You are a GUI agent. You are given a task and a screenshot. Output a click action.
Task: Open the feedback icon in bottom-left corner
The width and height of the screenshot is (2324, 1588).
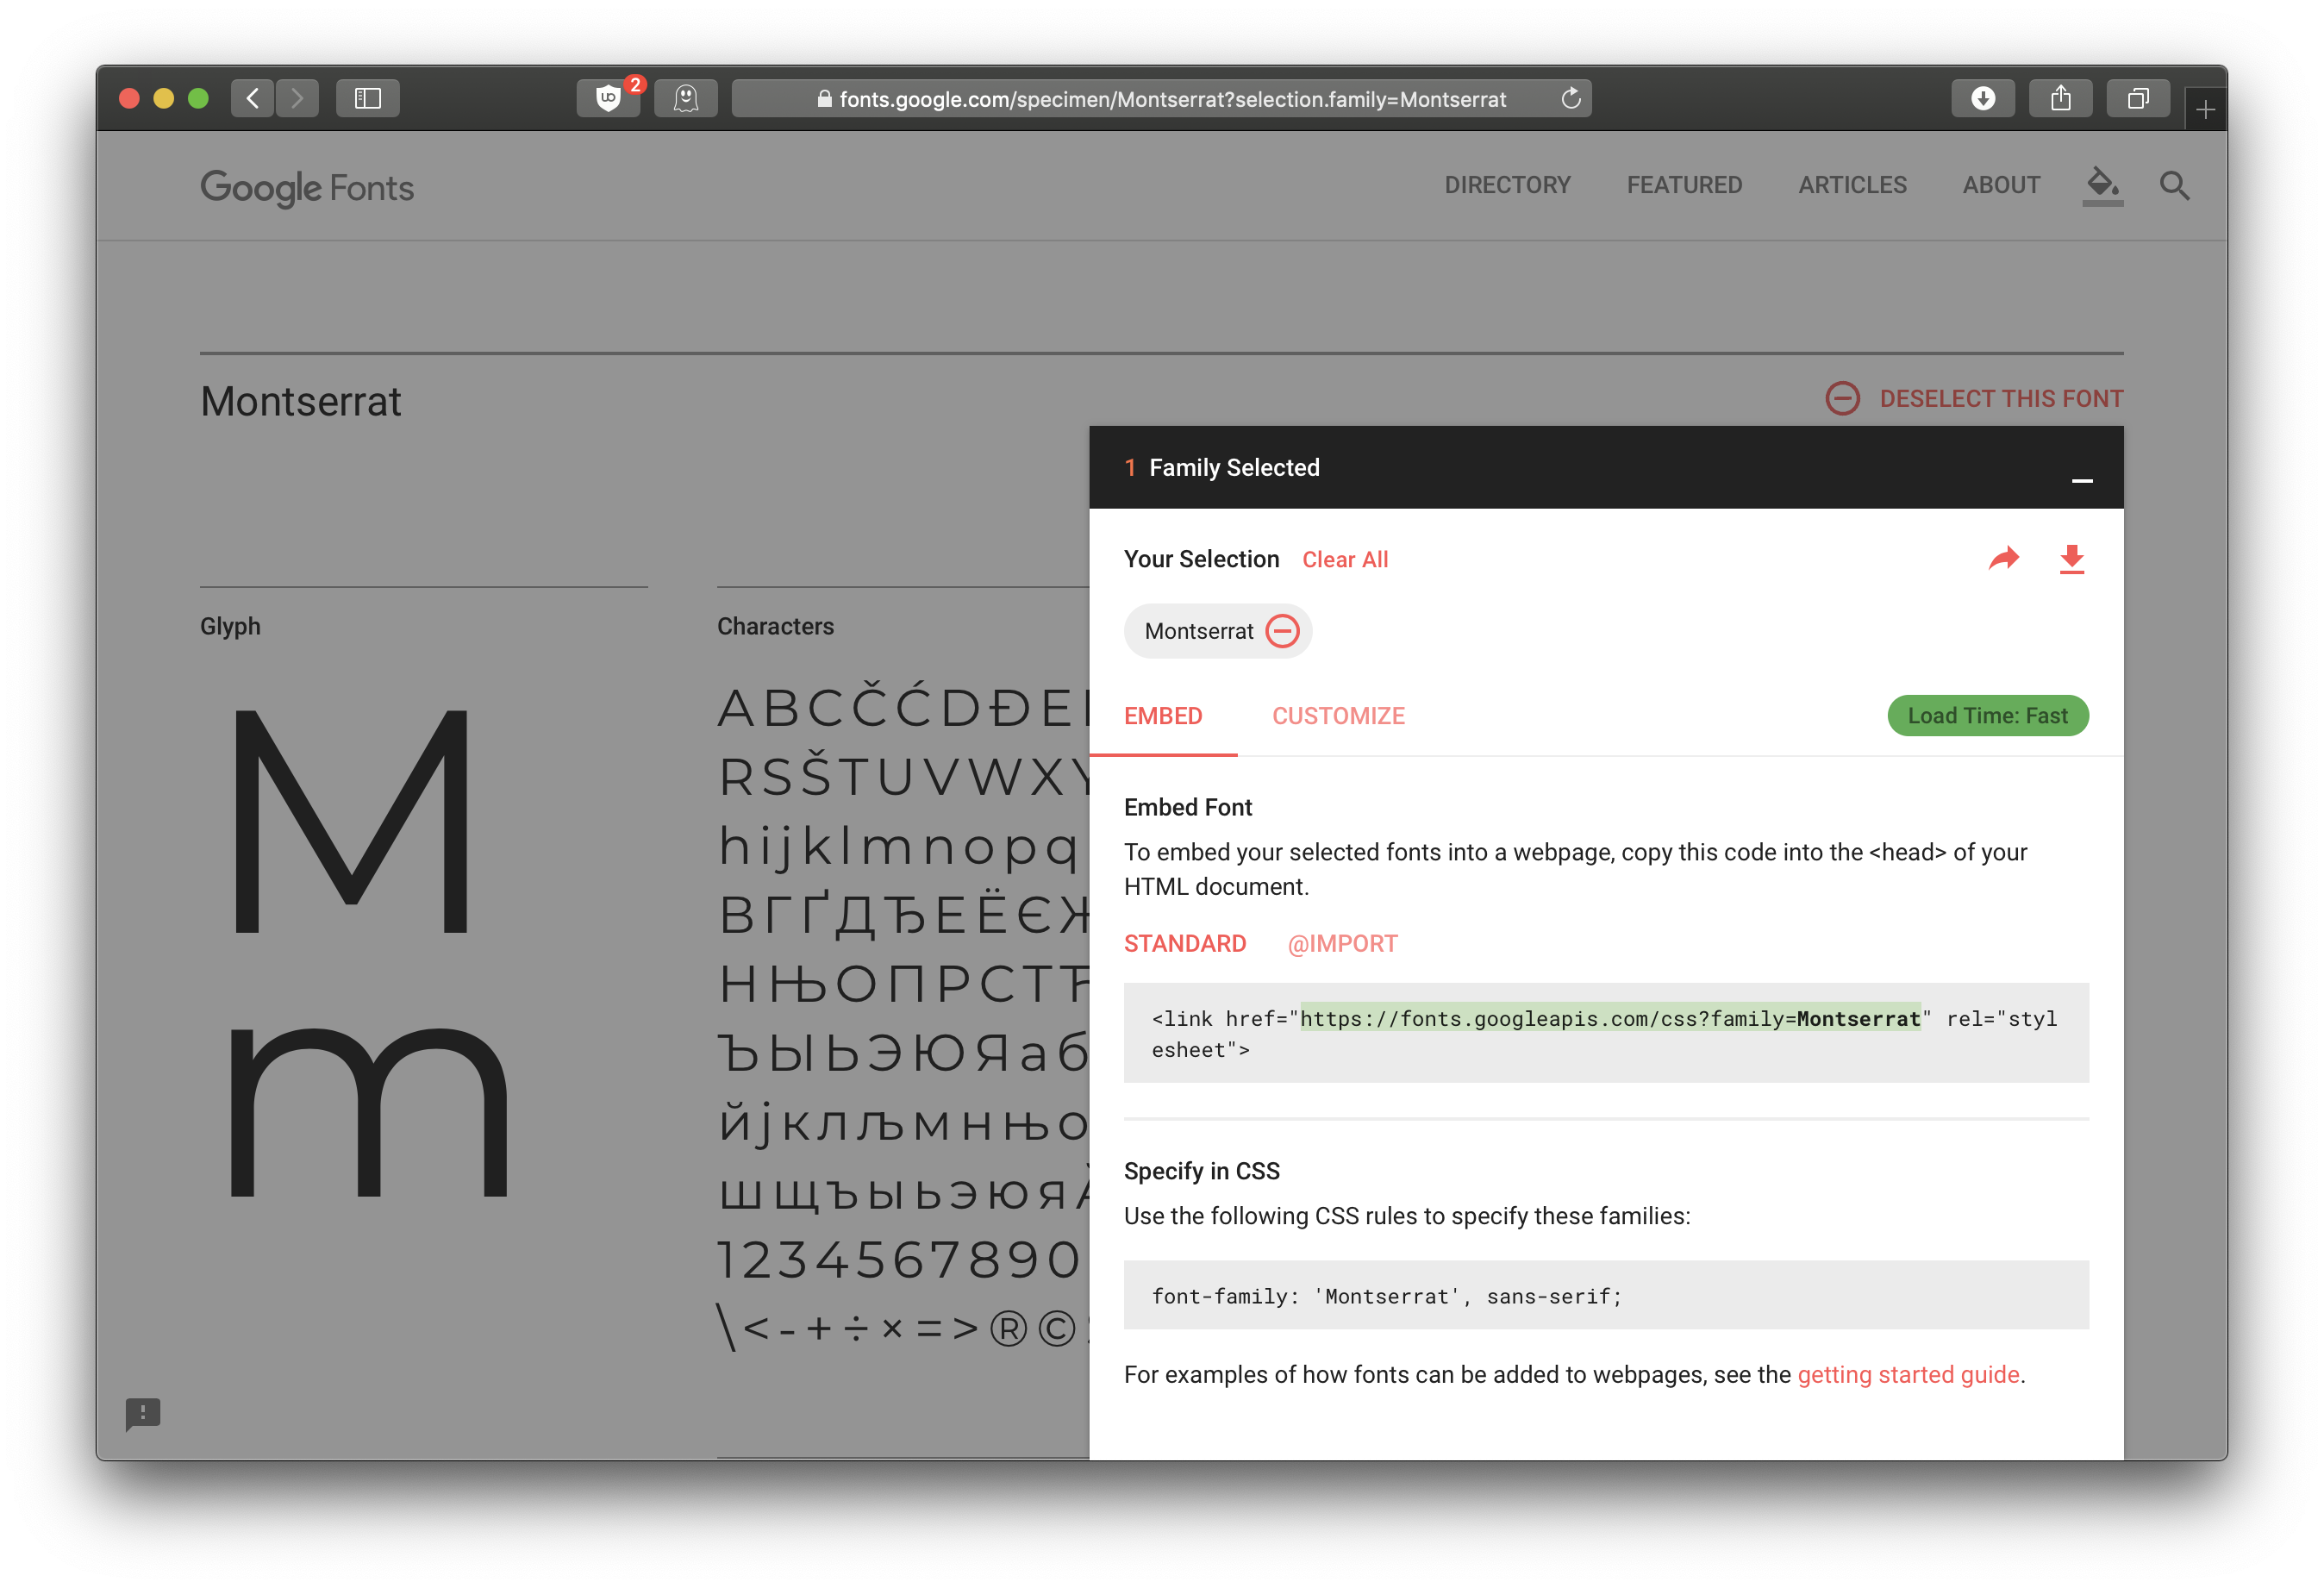point(143,1414)
